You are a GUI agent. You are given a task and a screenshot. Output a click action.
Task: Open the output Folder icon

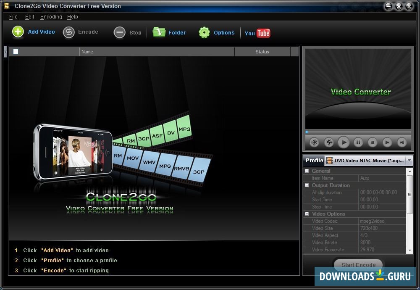159,32
